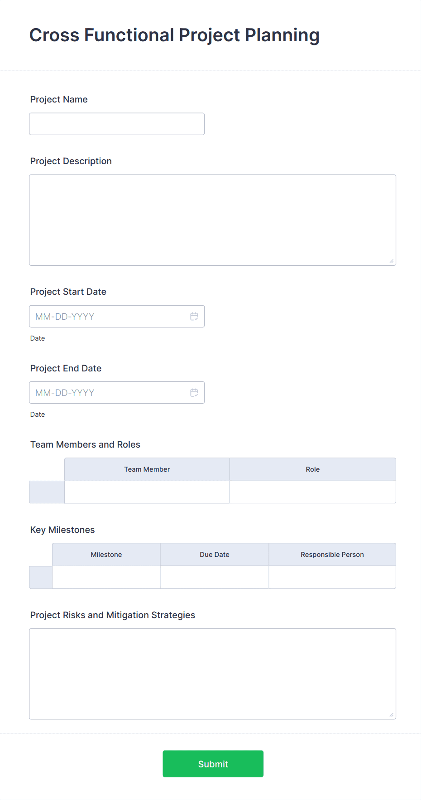
Task: Click the row handle beside Milestone row
Action: click(40, 577)
